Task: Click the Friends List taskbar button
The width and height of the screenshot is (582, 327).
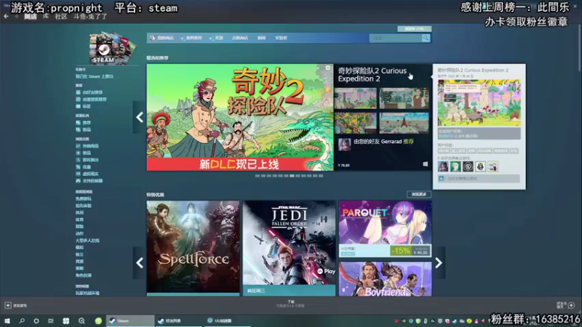Action: coord(179,320)
